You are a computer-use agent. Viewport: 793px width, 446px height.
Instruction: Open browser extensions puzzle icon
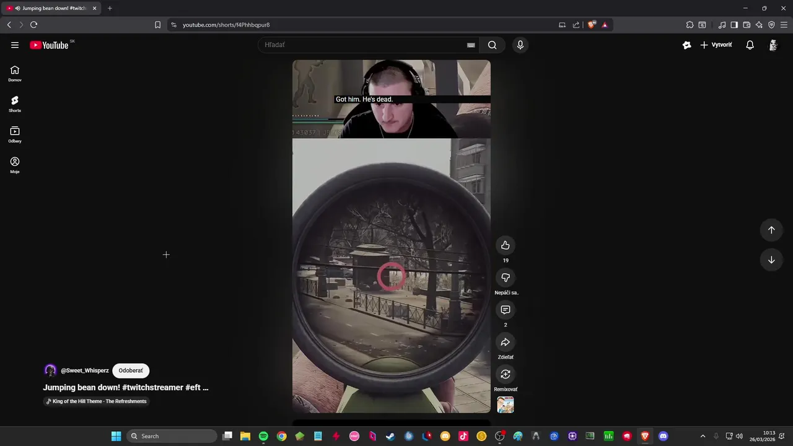click(690, 25)
